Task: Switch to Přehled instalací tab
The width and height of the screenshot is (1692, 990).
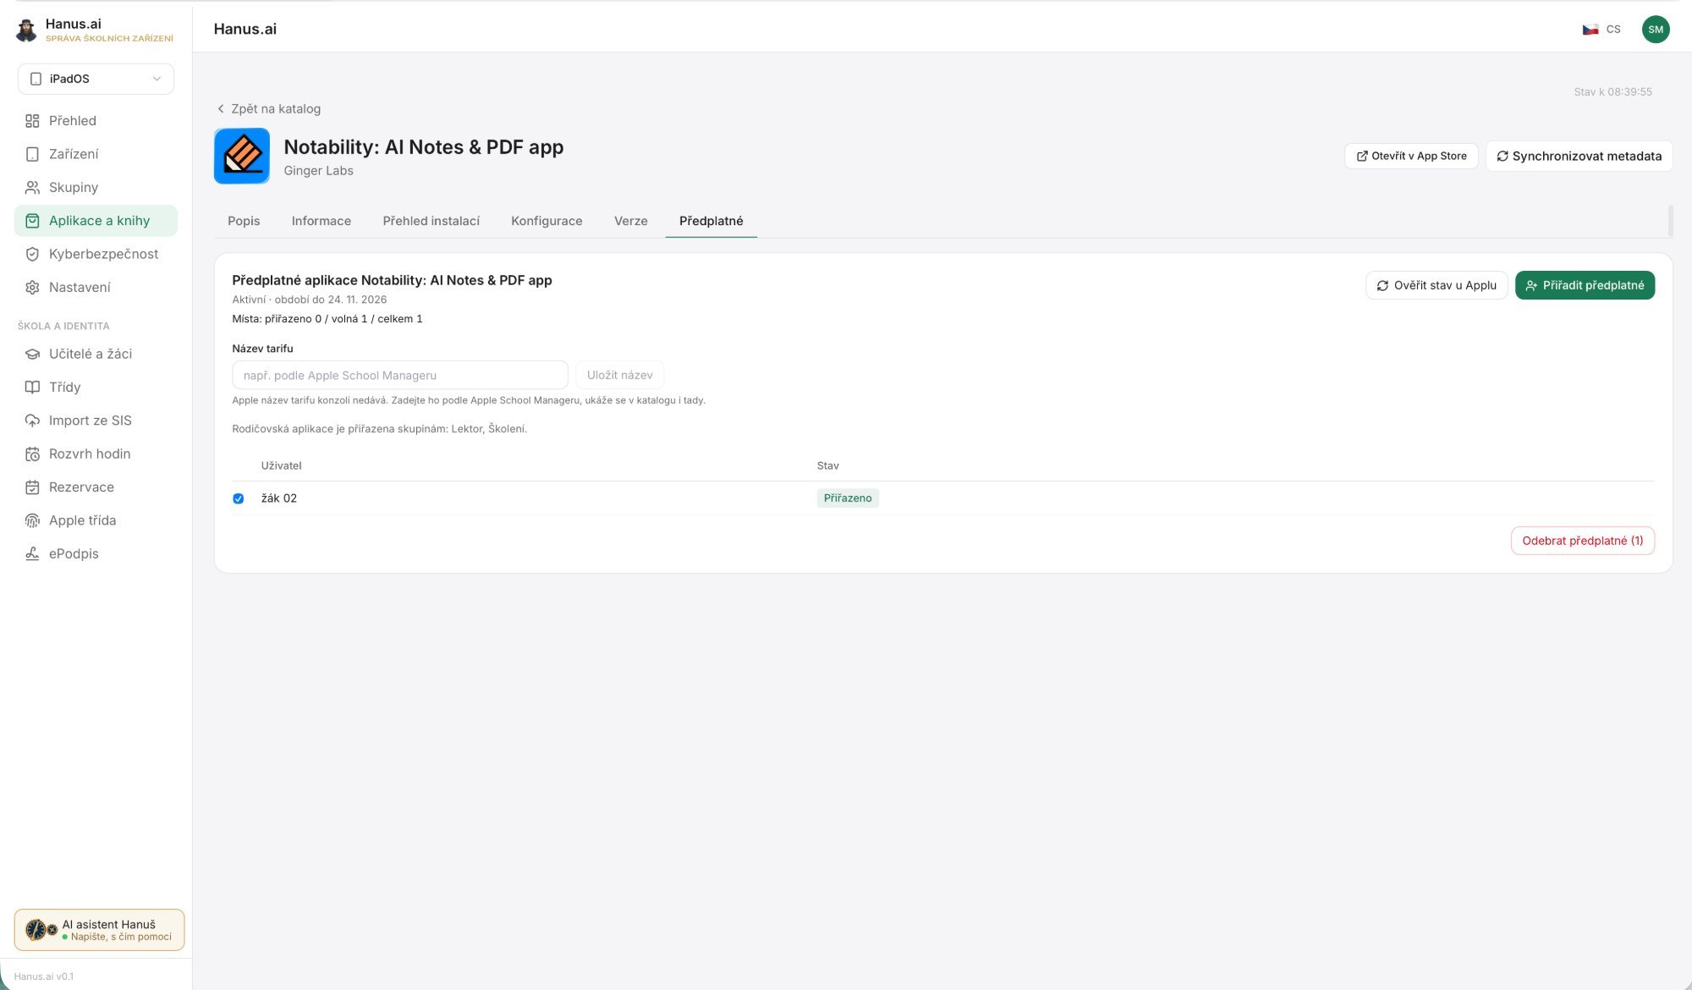Action: tap(431, 221)
